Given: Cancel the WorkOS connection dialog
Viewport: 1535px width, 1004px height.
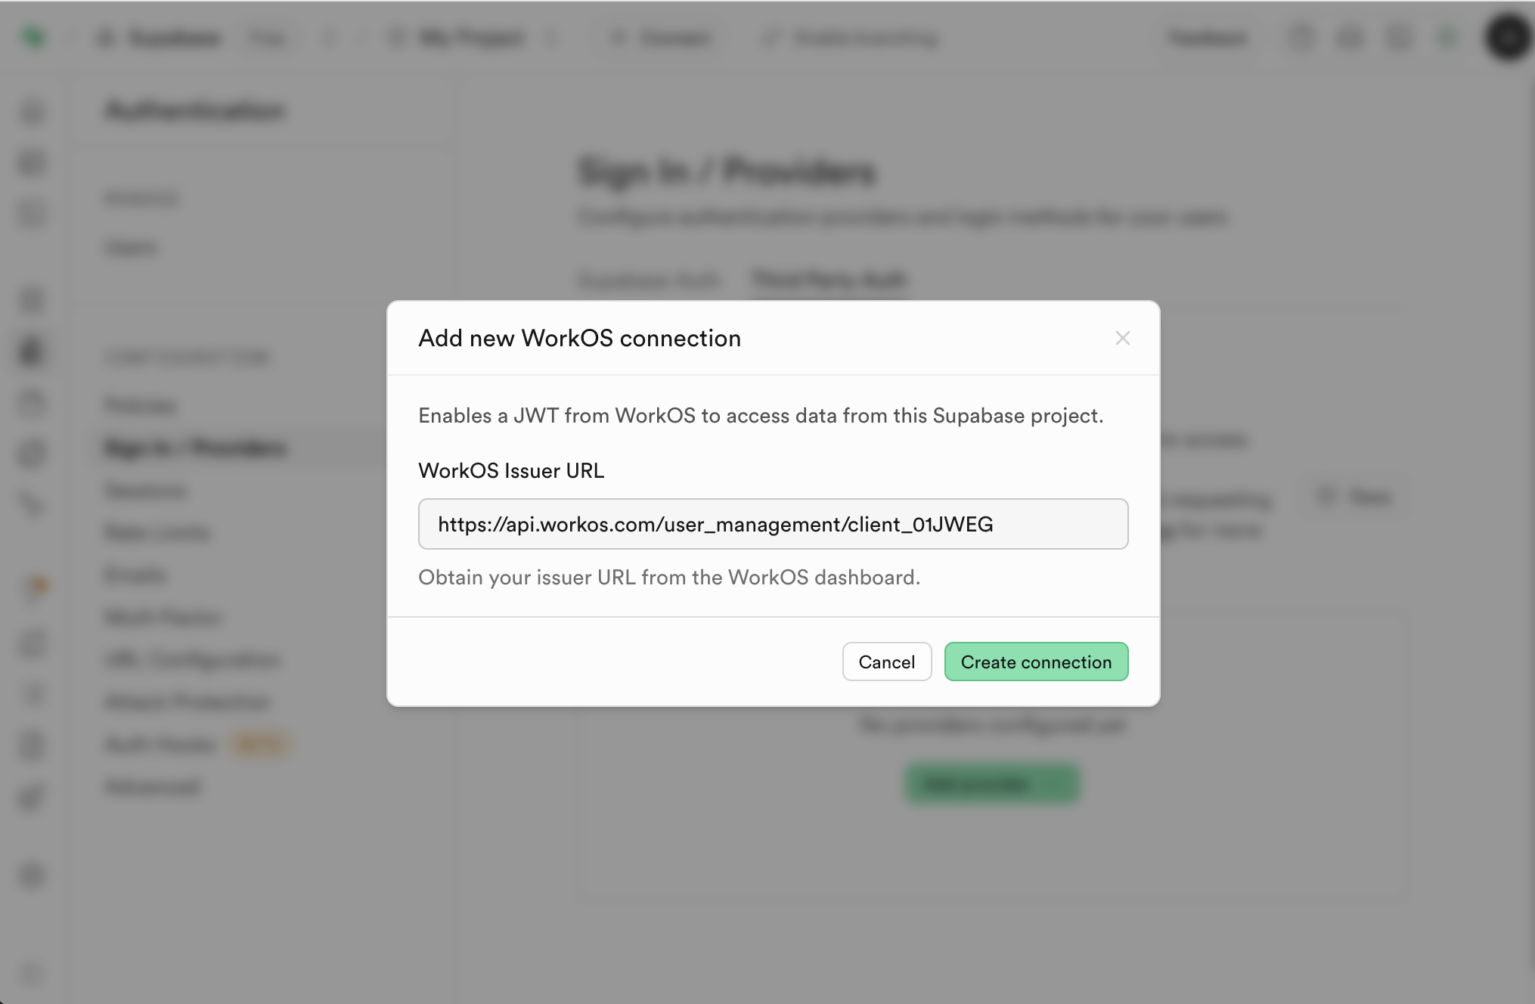Looking at the screenshot, I should (x=886, y=662).
